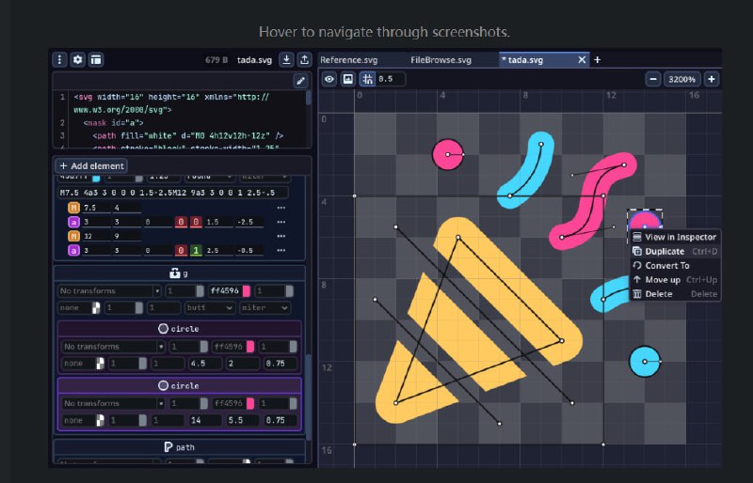The height and width of the screenshot is (483, 753).
Task: Zoom in with the plus button
Action: pyautogui.click(x=712, y=79)
